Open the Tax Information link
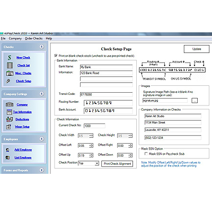Screen dimensions: 212x212 [x=22, y=112]
